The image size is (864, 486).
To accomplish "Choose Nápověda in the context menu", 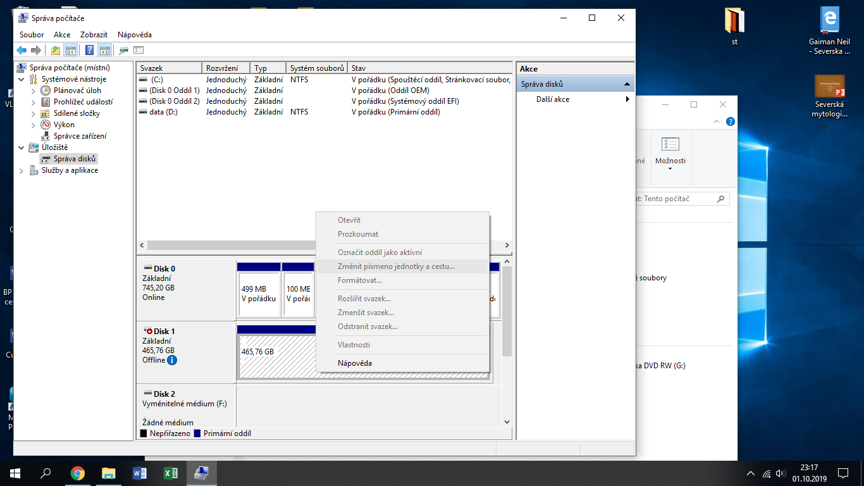I will point(355,363).
